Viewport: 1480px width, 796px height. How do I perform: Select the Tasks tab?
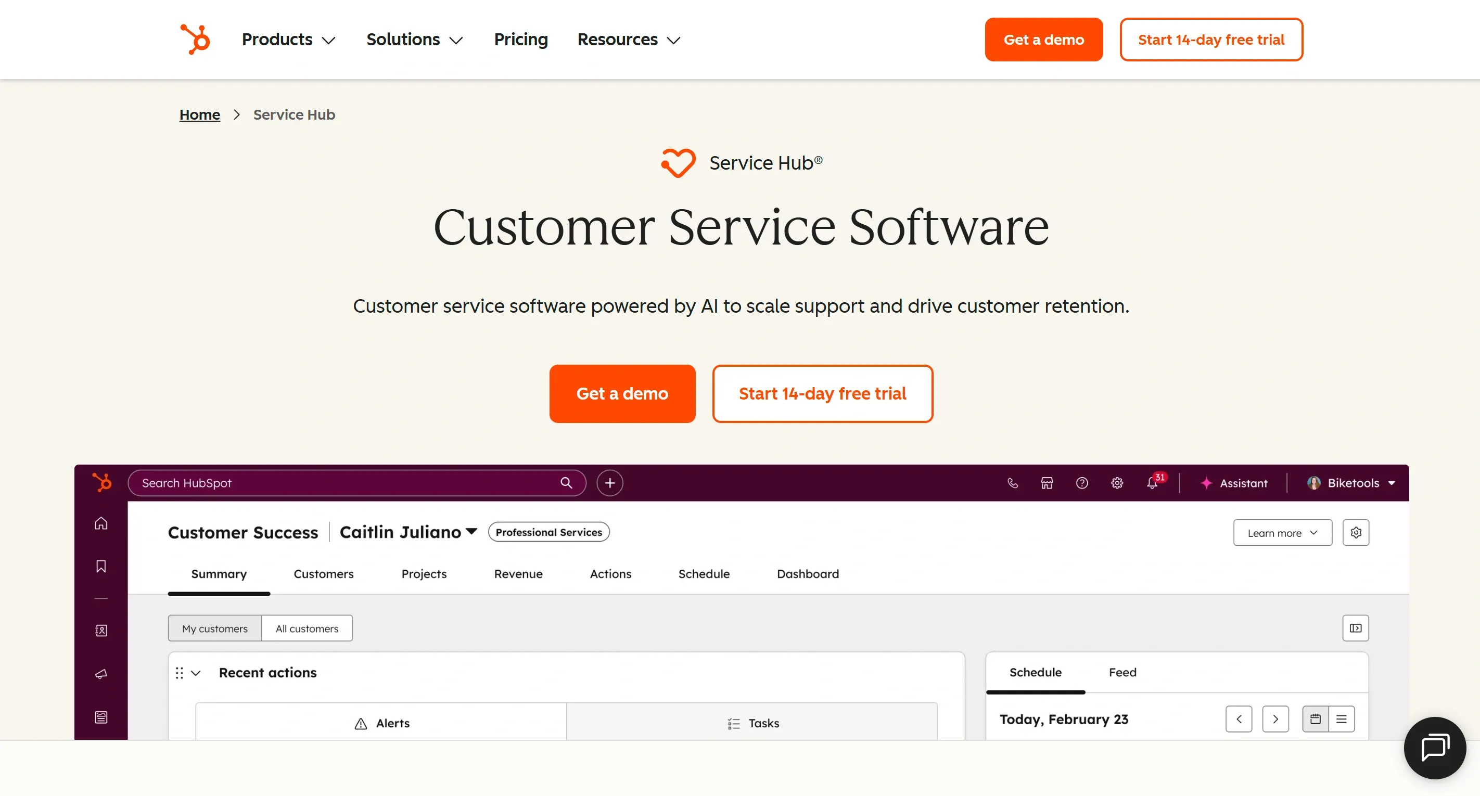pyautogui.click(x=752, y=723)
